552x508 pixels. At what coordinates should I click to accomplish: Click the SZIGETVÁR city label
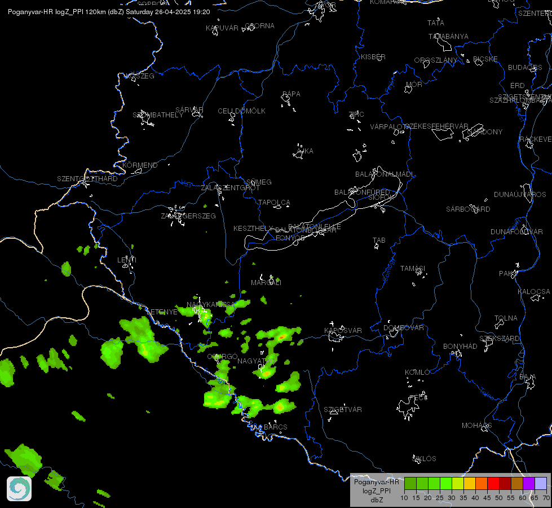point(343,410)
